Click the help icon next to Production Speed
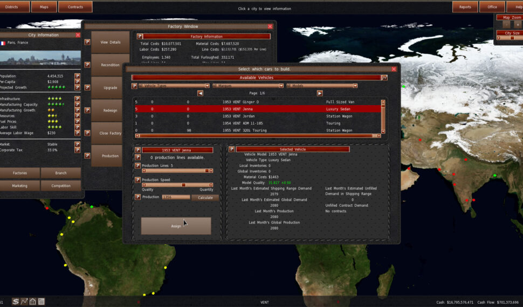 (x=137, y=179)
